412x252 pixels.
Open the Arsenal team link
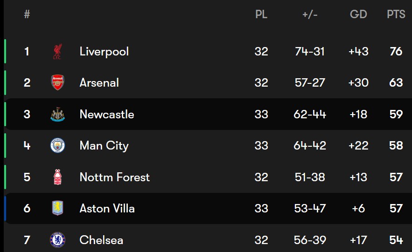[x=99, y=82]
